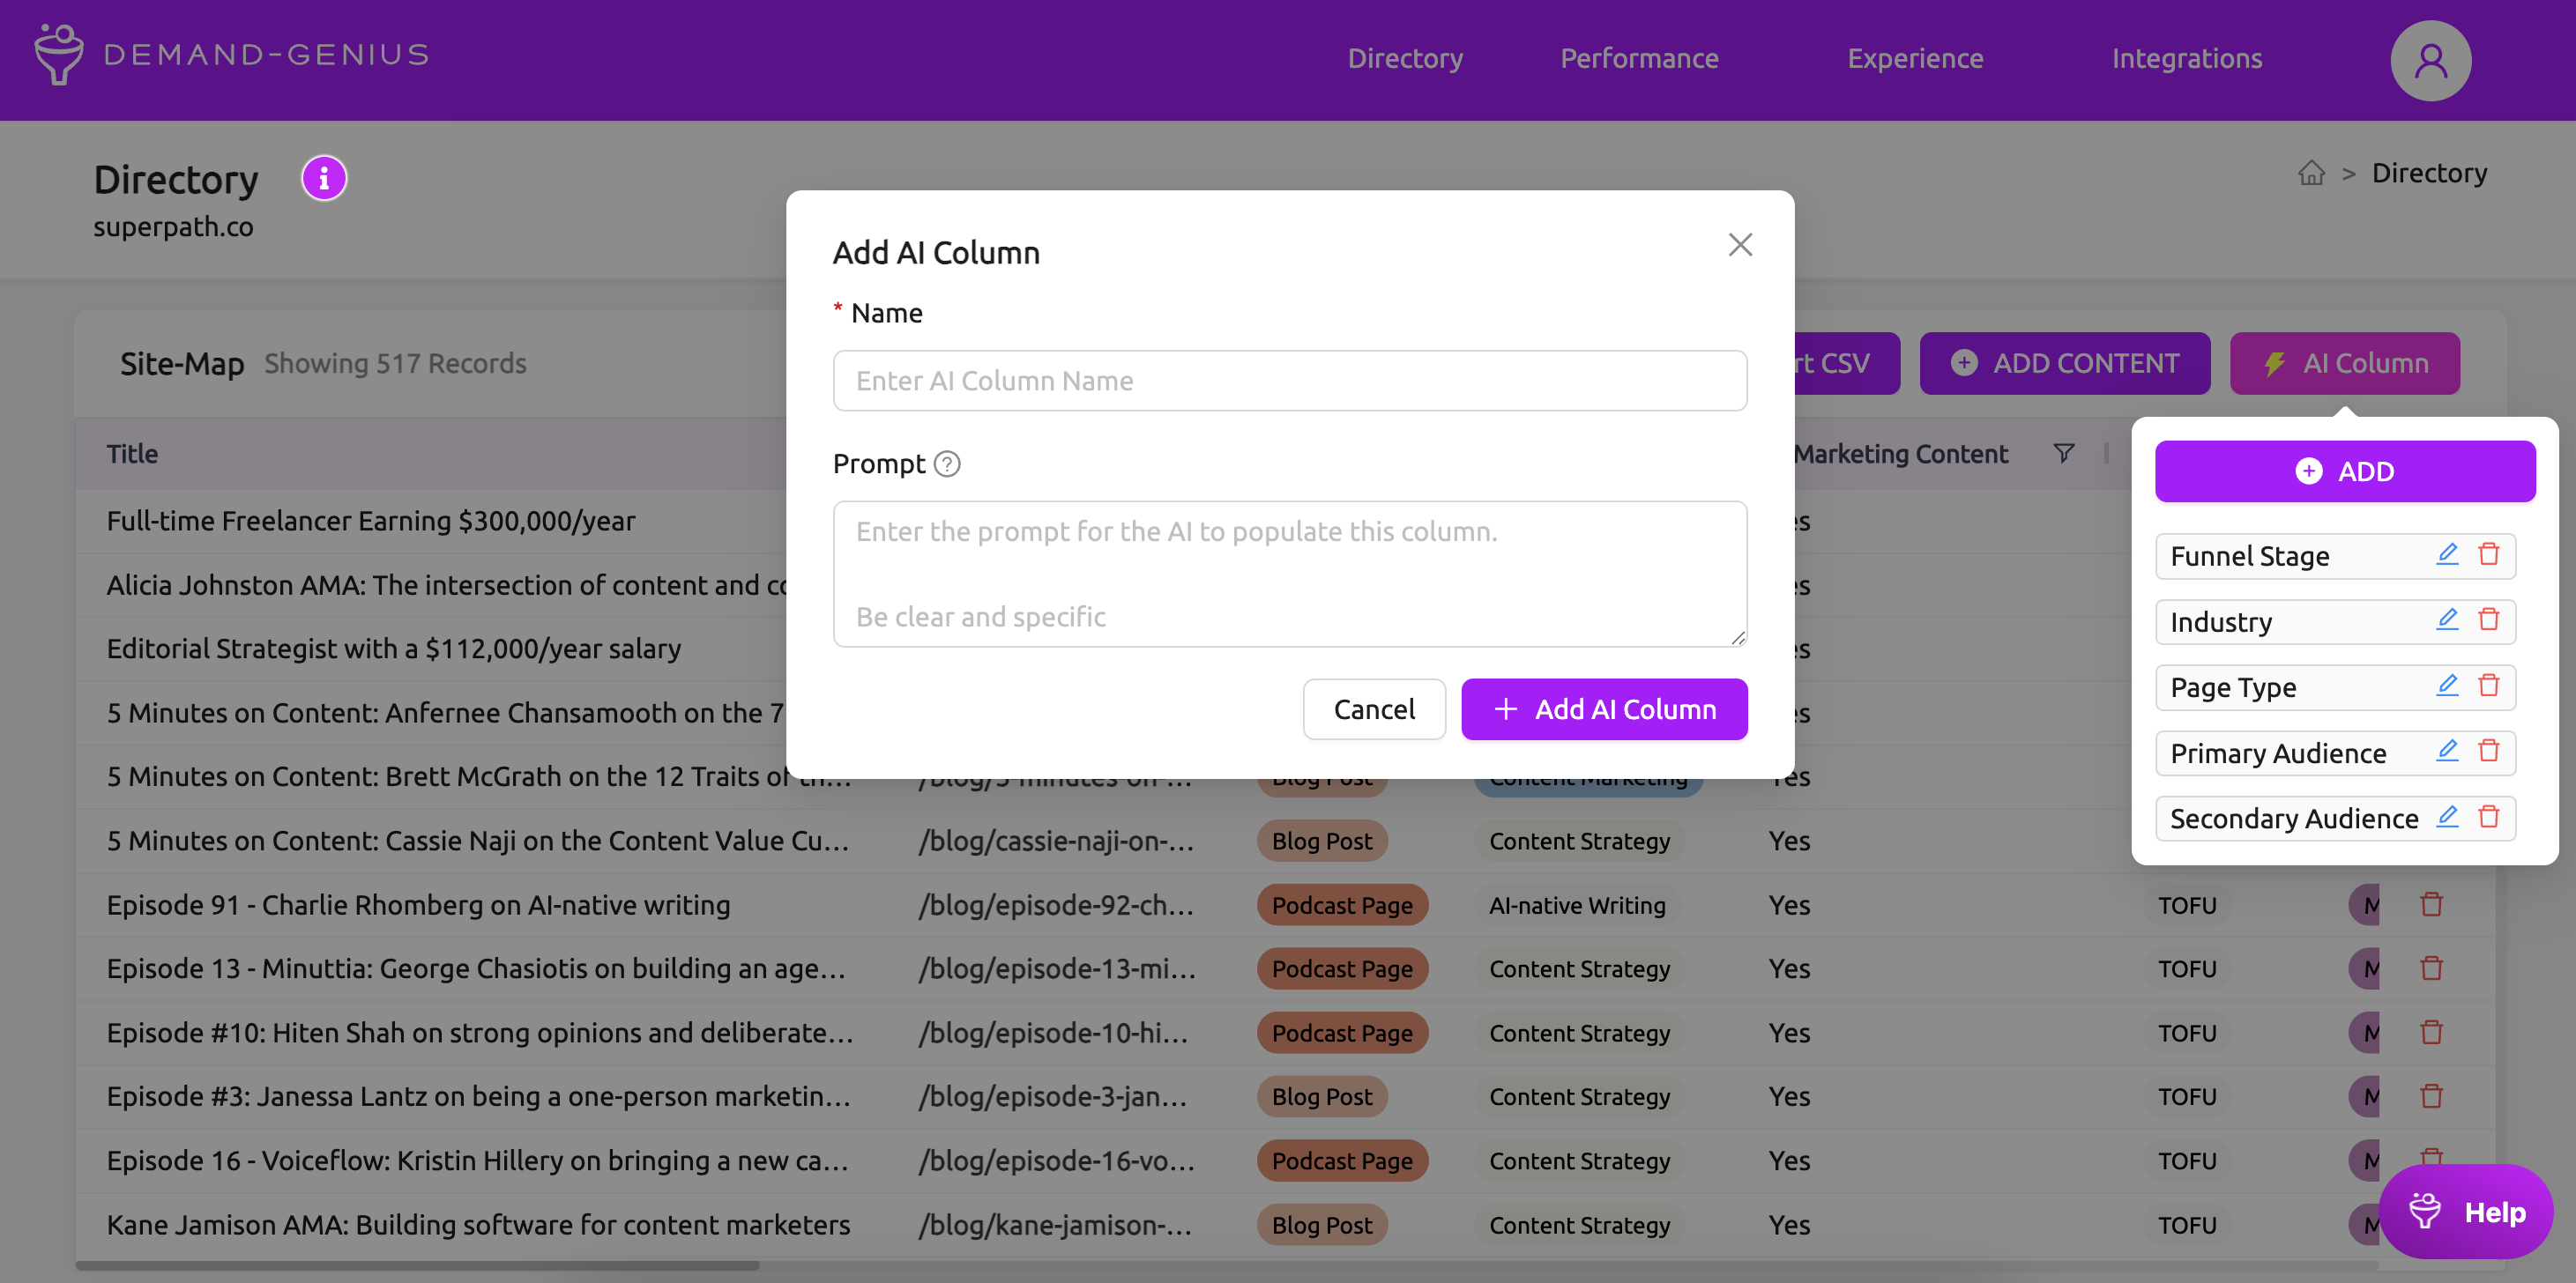Click the Prompt help question icon
The image size is (2576, 1283).
tap(946, 464)
